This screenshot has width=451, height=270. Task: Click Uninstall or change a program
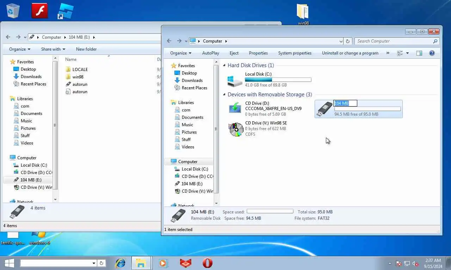(x=350, y=53)
